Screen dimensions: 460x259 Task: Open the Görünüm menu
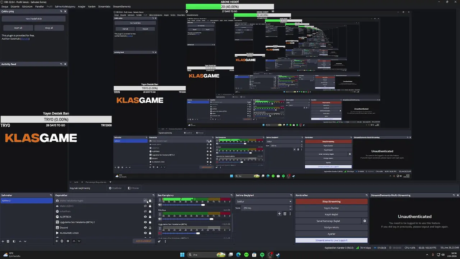[x=27, y=6]
